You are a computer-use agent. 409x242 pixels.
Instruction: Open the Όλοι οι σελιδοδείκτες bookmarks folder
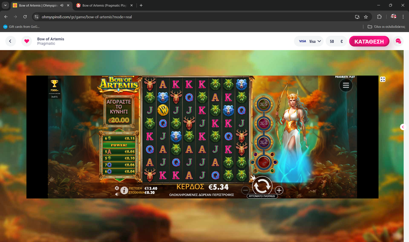point(386,27)
